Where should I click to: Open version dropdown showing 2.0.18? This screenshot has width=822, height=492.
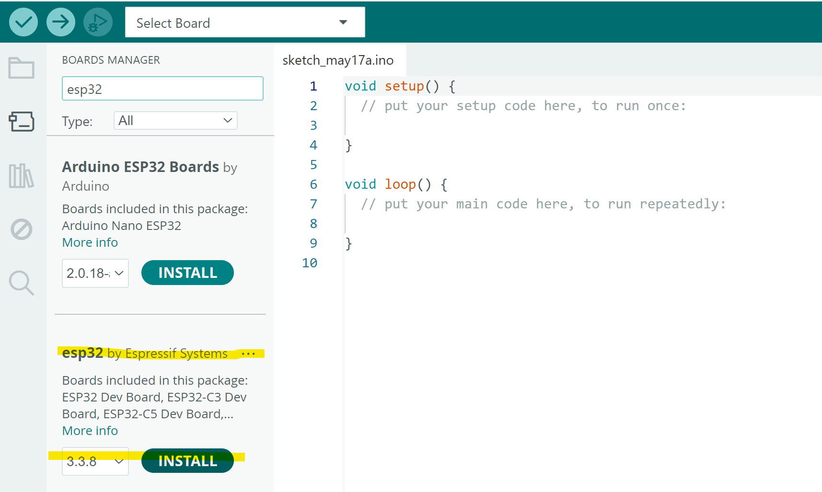click(95, 273)
